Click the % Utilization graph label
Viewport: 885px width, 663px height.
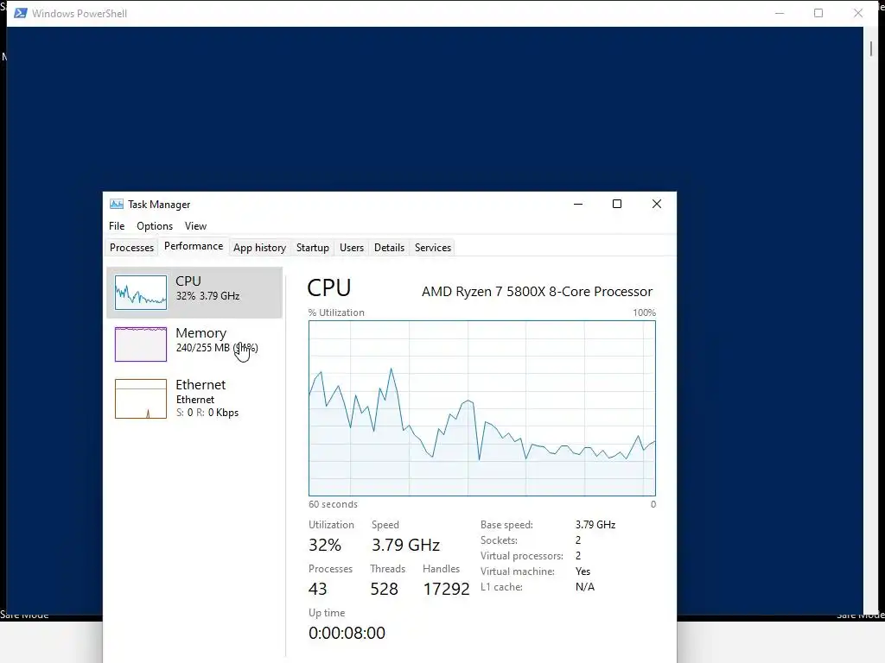click(x=336, y=313)
